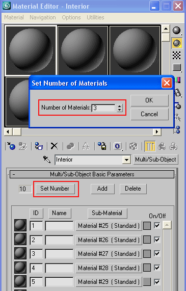Screen dimensions: 186x291
Task: Toggle the checkered Background icon
Action: 176,55
